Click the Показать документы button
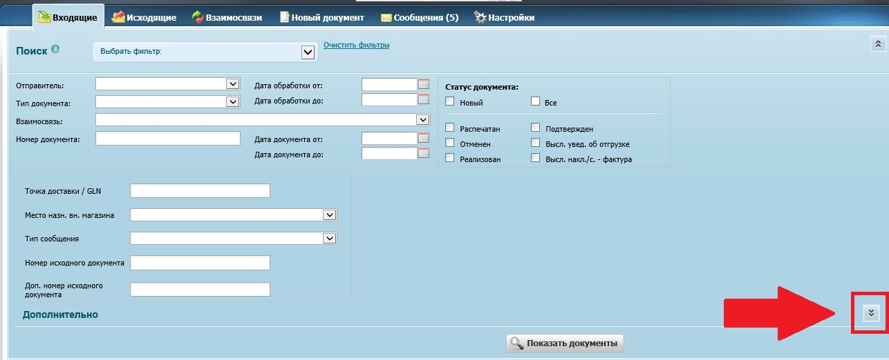 pos(565,343)
